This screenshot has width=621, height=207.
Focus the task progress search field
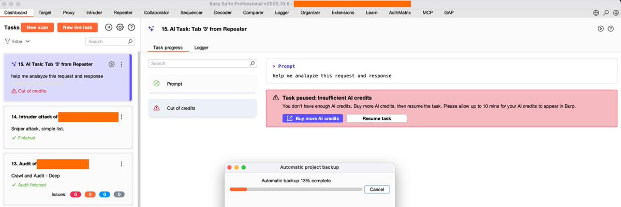[x=202, y=63]
